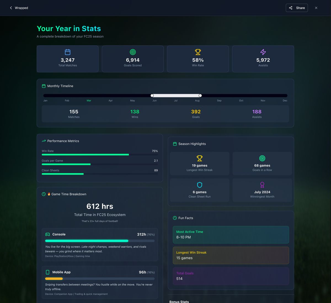Select Nov on the monthly timeline
The width and height of the screenshot is (331, 303).
(x=263, y=101)
